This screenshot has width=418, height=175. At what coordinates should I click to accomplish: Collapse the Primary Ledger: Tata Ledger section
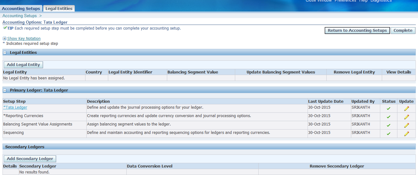[5, 91]
